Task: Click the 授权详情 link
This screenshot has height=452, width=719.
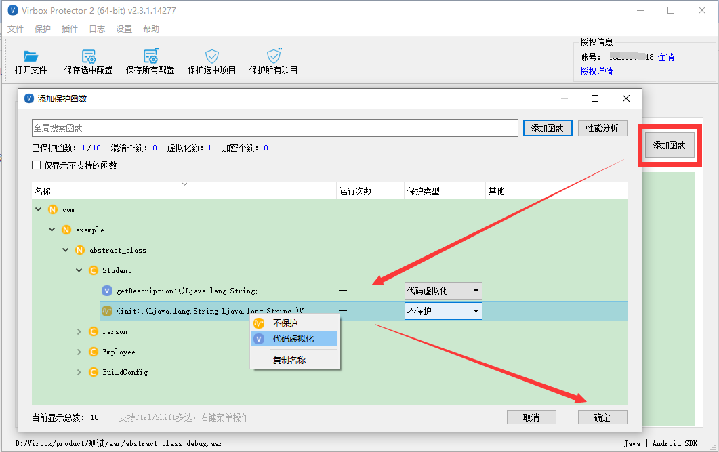Action: [596, 71]
